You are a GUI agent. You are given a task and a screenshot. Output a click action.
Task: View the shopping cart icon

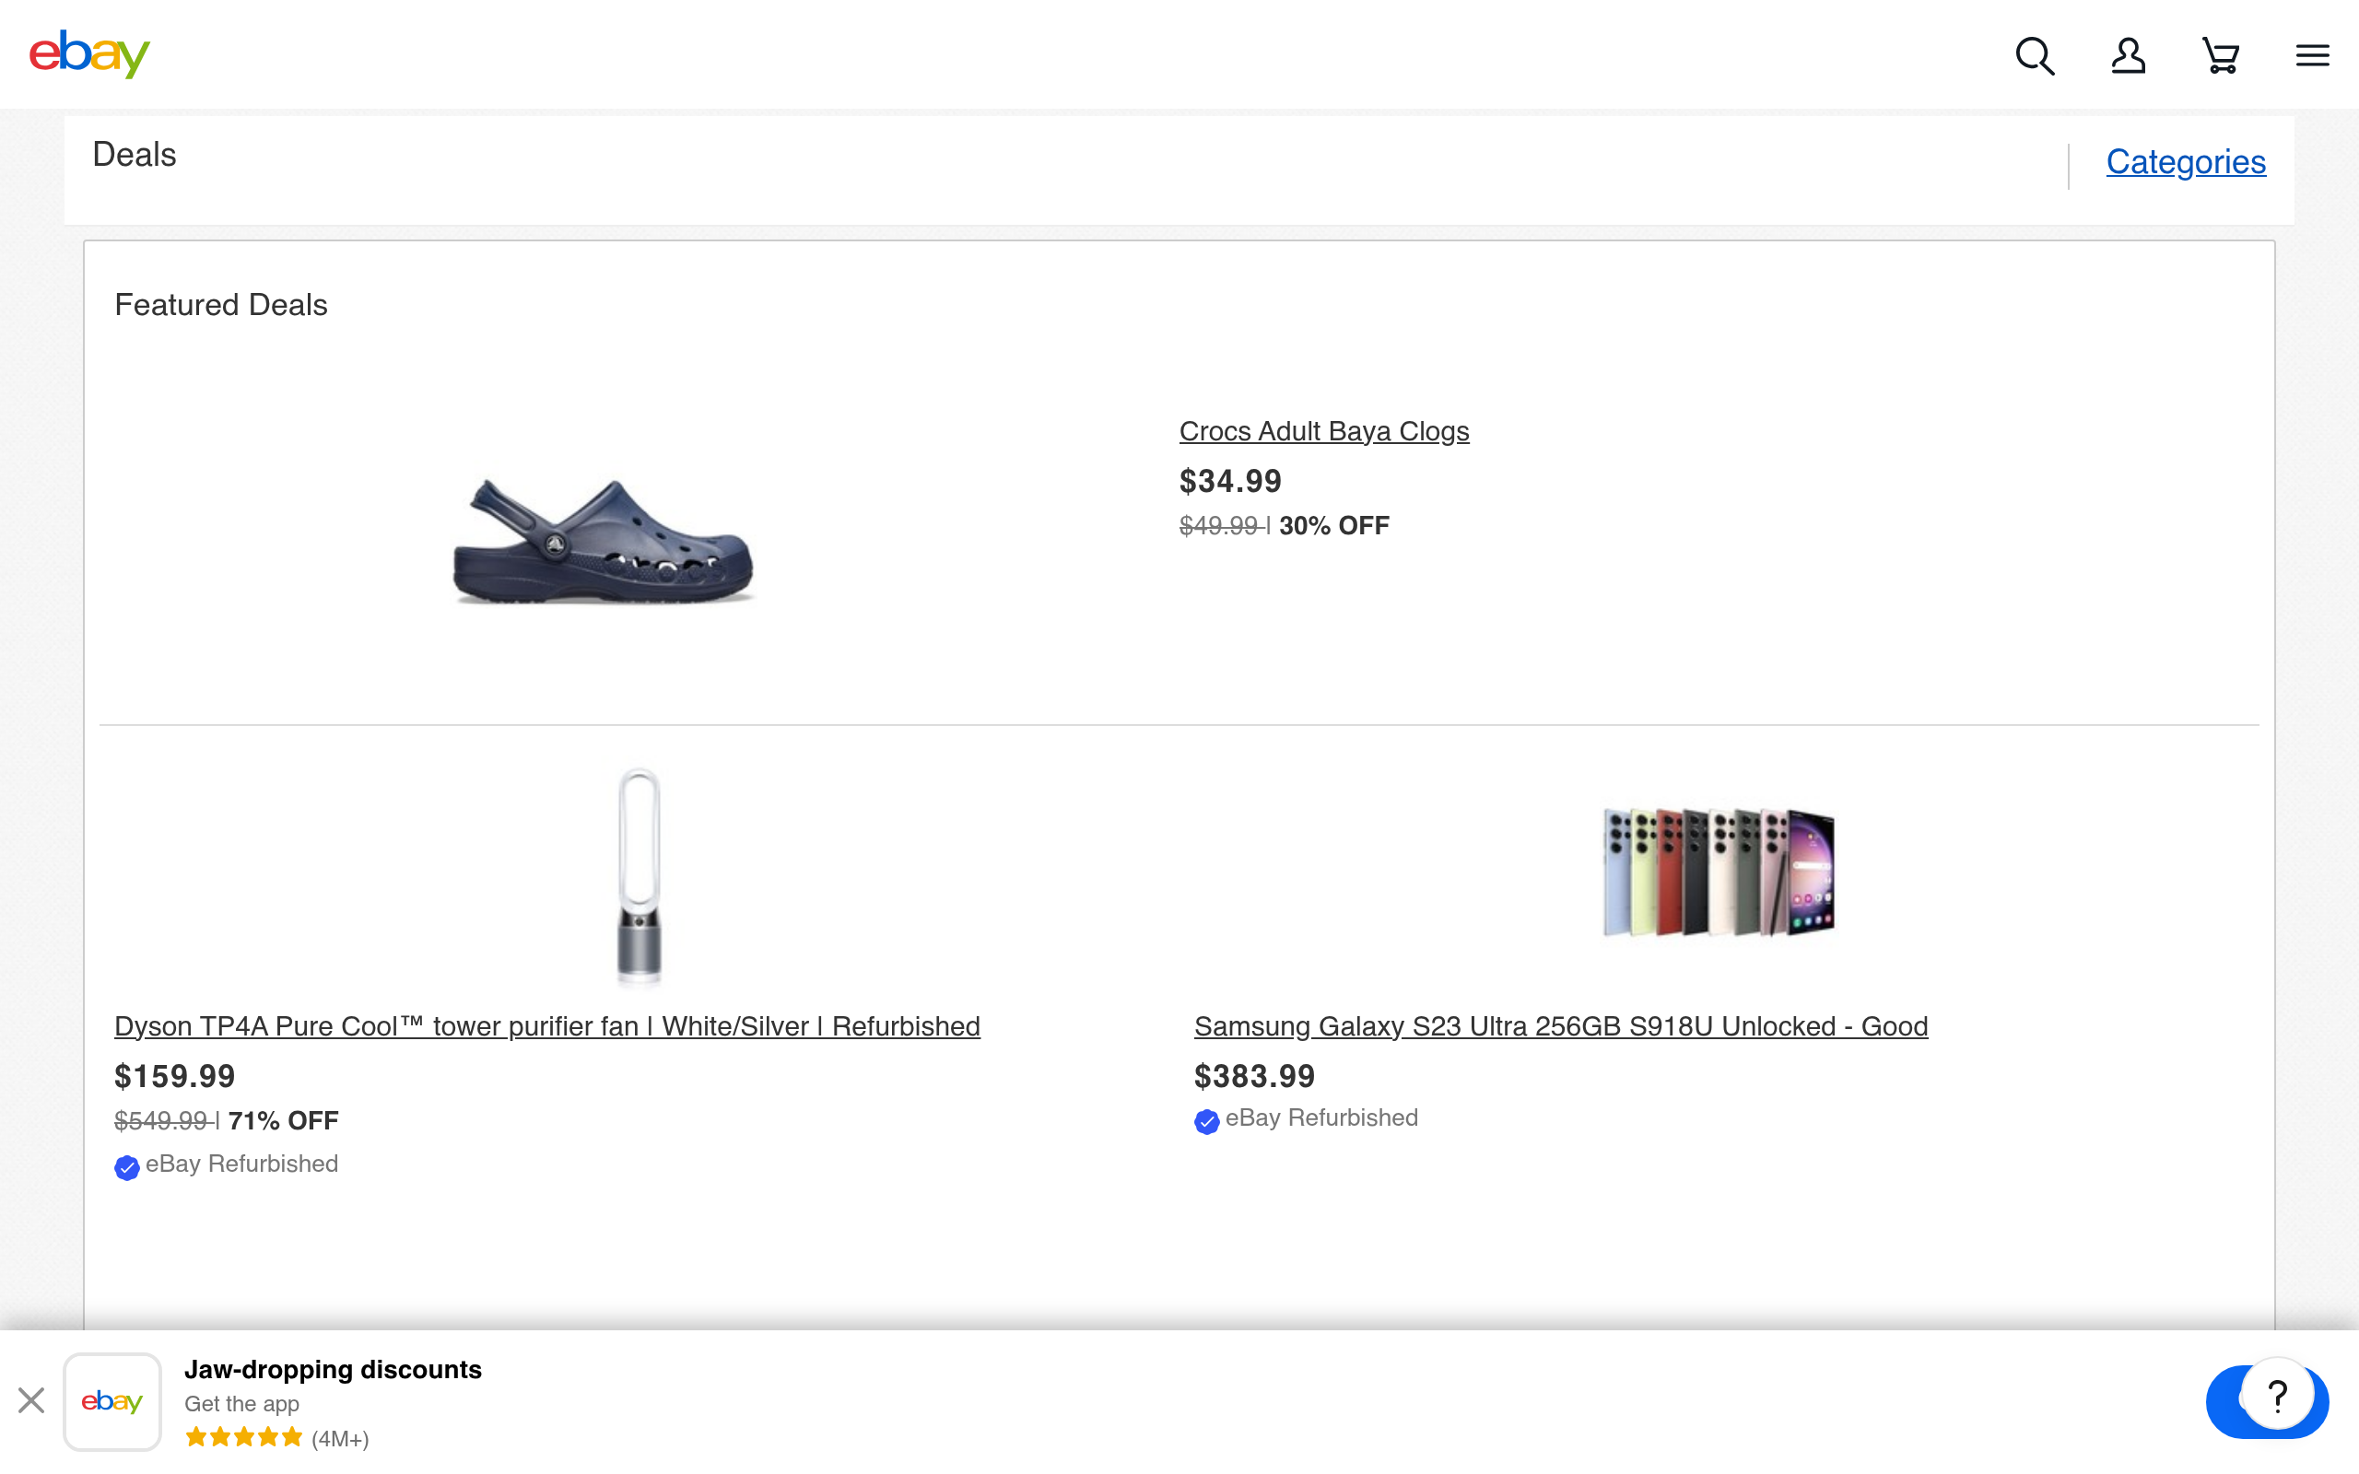click(x=2221, y=55)
